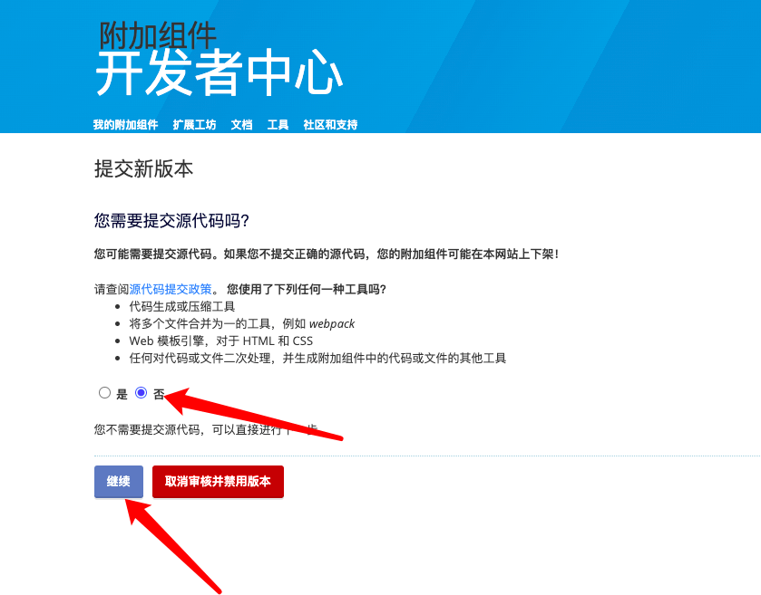Select the 否 radio button

click(141, 392)
